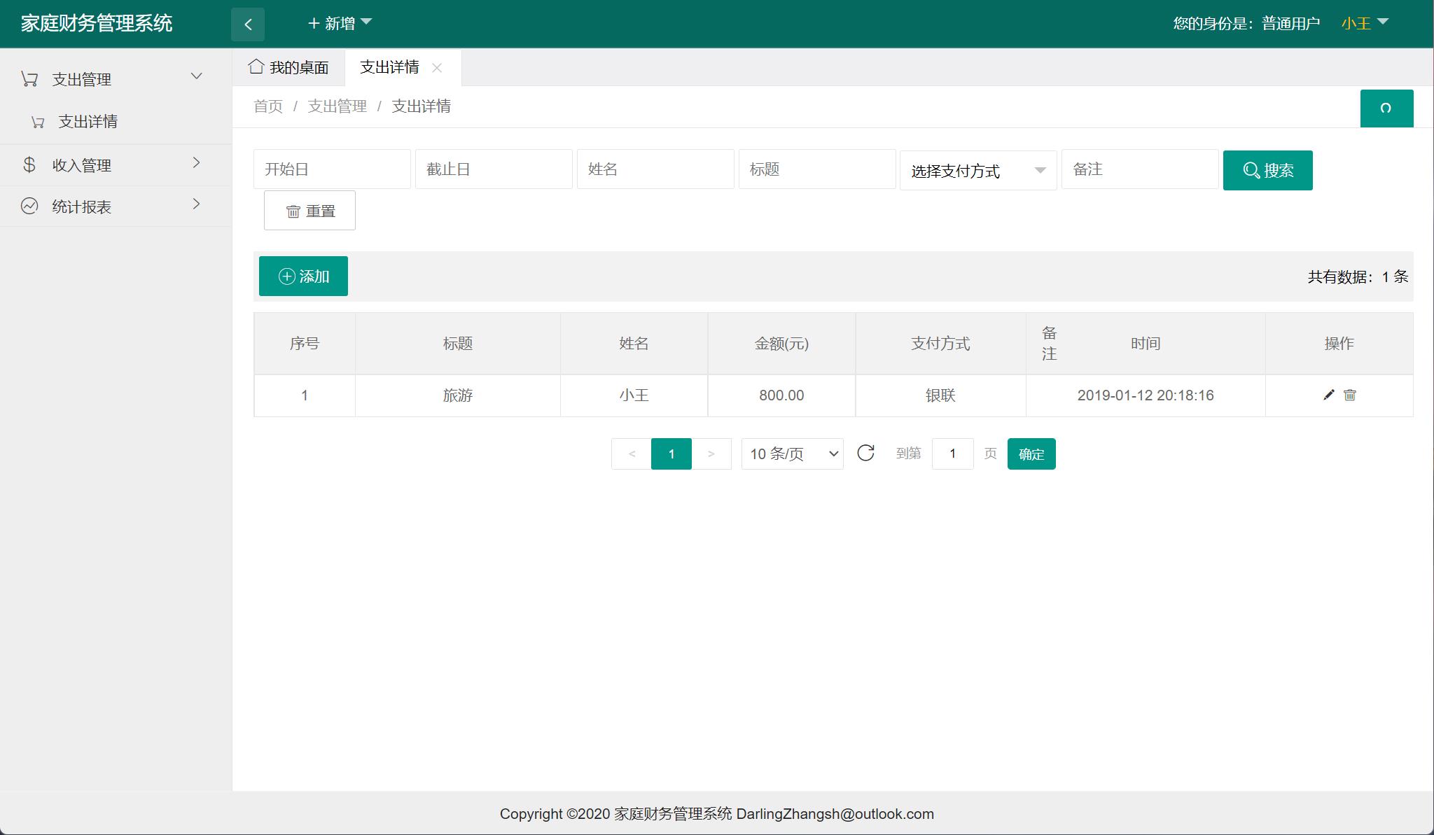This screenshot has width=1434, height=835.
Task: Click inside the 姓名 search input field
Action: (x=655, y=169)
